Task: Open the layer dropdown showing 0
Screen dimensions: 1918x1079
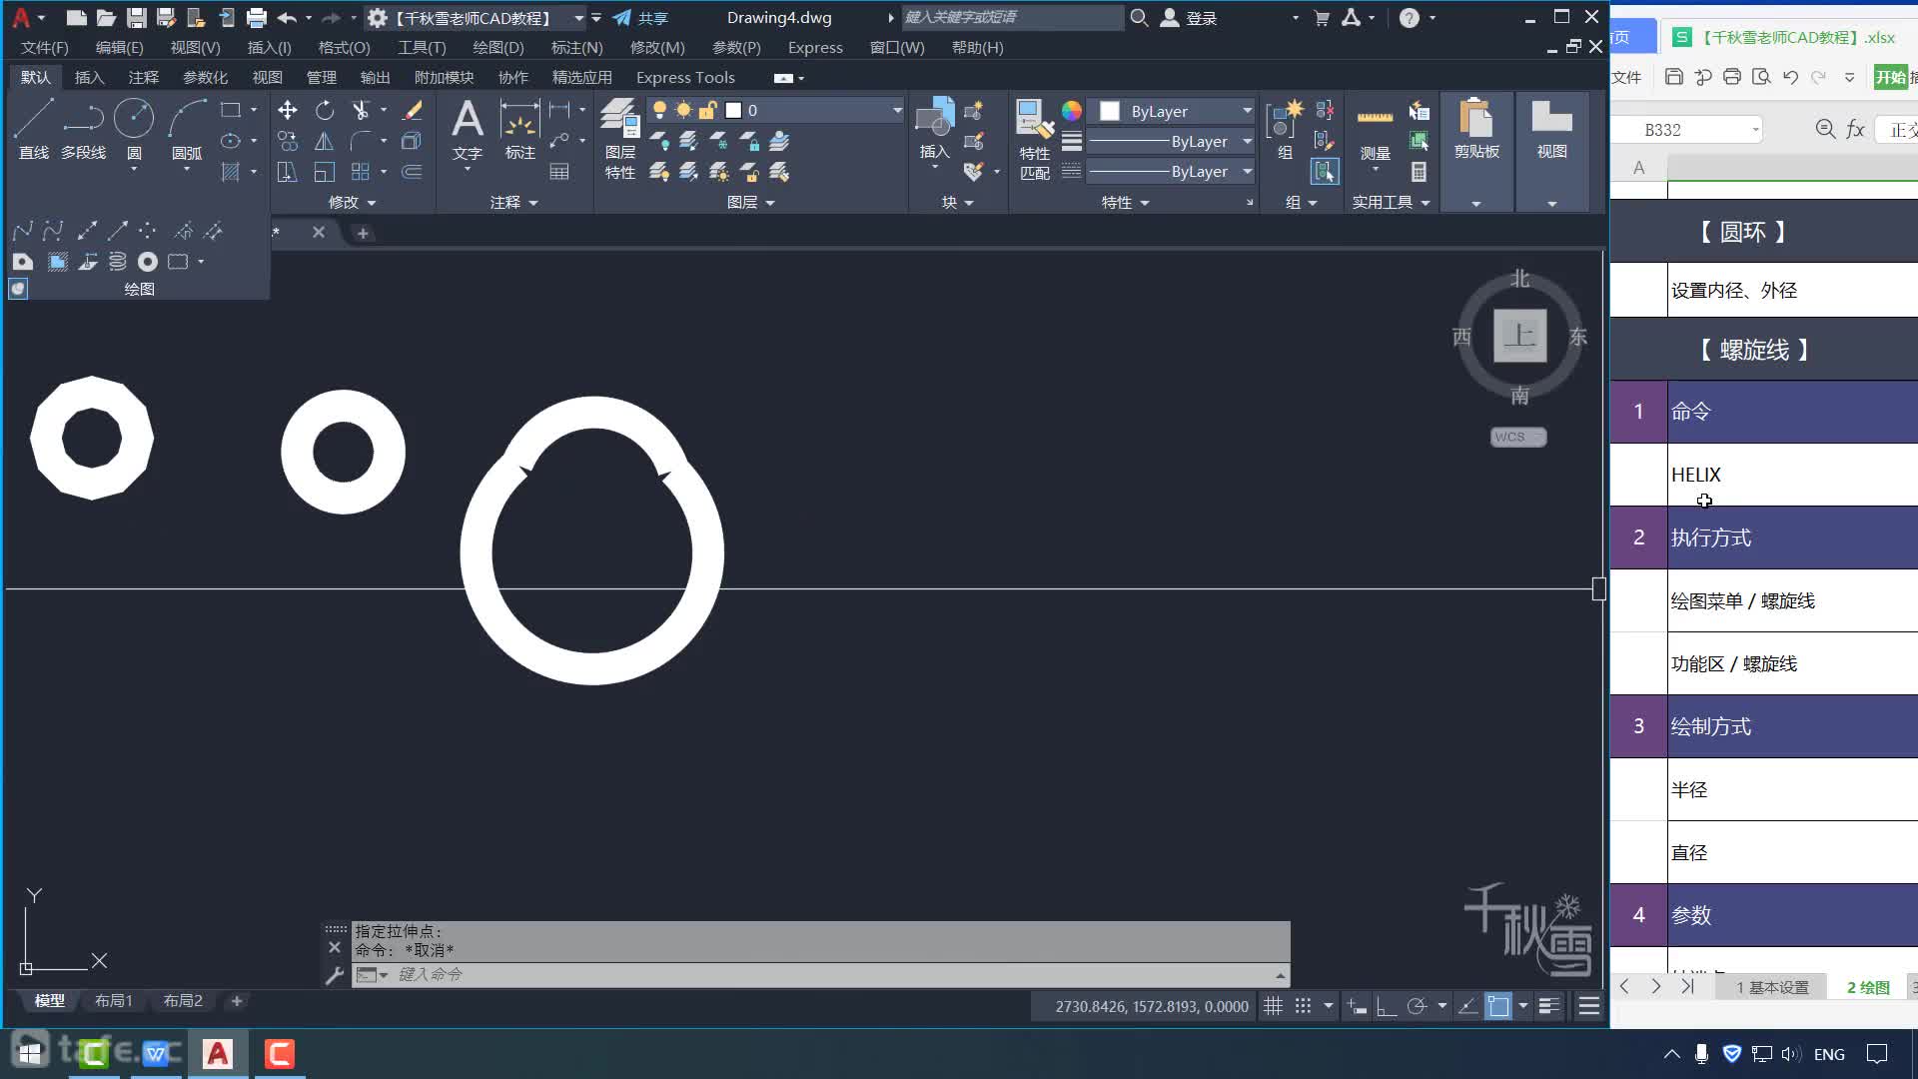Action: tap(775, 110)
